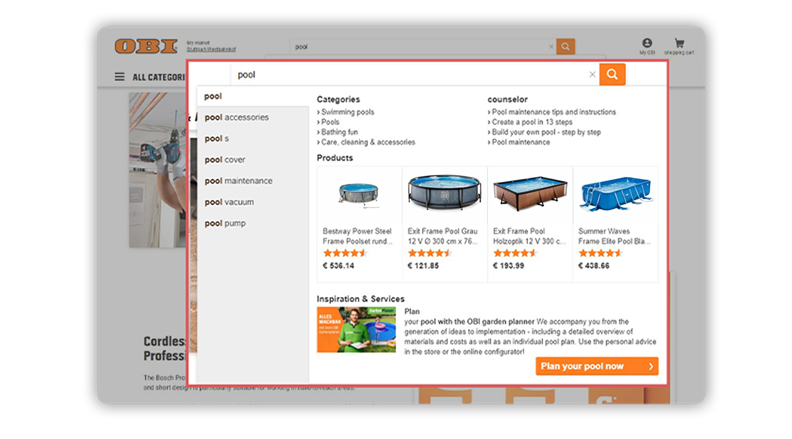Click the counselor heading
This screenshot has width=792, height=439.
pos(508,99)
